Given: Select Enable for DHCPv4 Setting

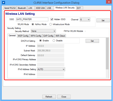Looking at the screenshot, I should point(41,41).
